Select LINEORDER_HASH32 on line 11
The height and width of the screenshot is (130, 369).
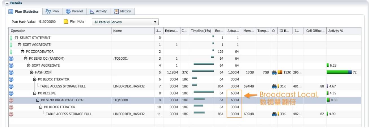click(129, 114)
